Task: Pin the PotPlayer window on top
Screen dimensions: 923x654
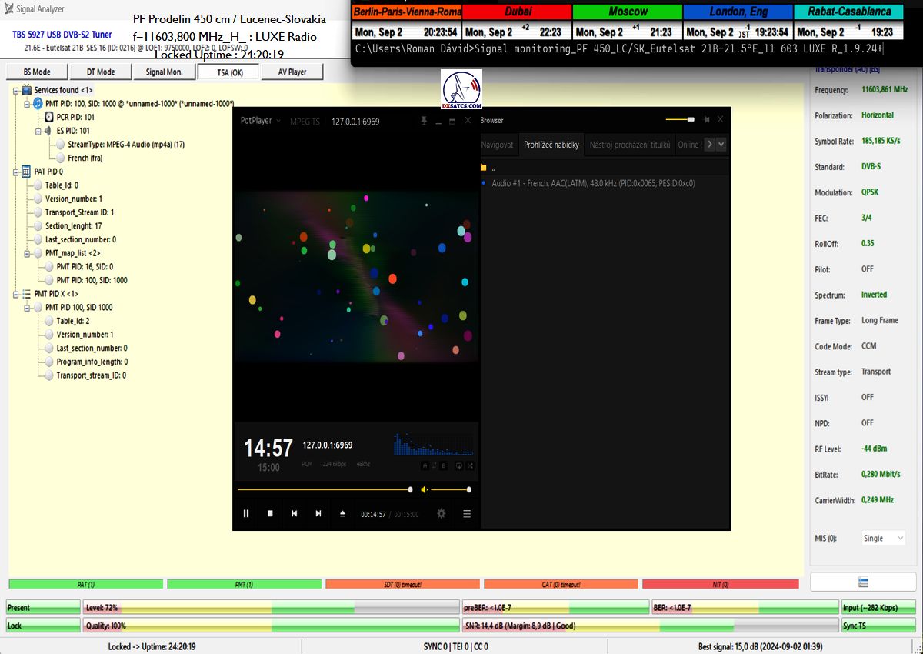Action: coord(423,121)
